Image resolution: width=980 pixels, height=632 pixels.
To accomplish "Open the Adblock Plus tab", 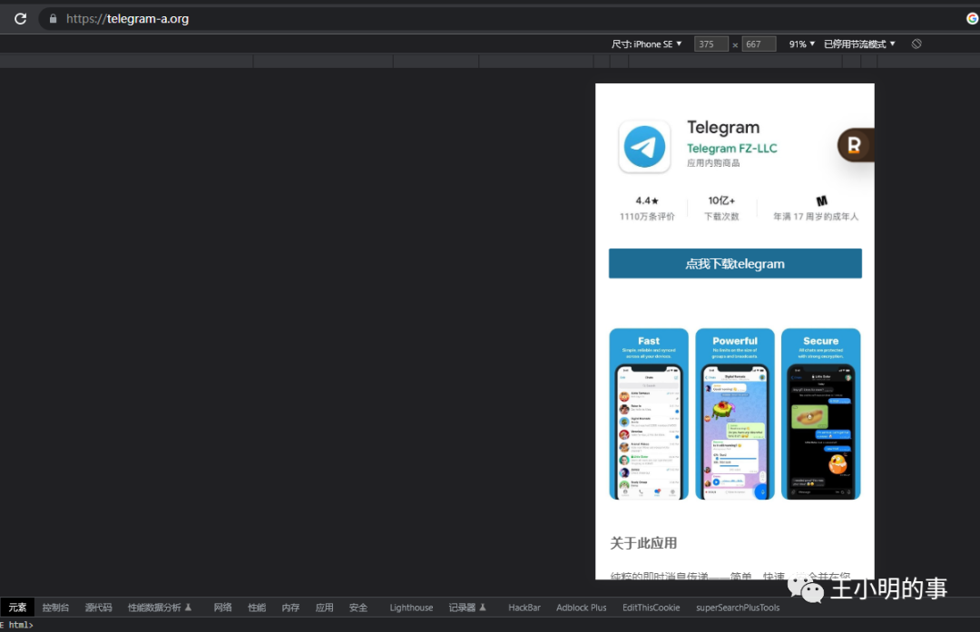I will [x=582, y=607].
